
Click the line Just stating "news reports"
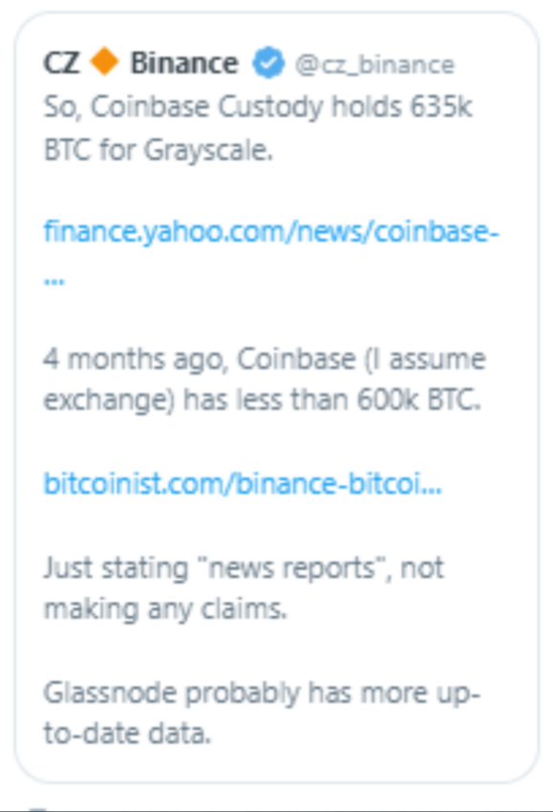tap(244, 567)
